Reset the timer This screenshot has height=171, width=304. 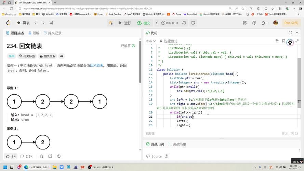(184, 23)
